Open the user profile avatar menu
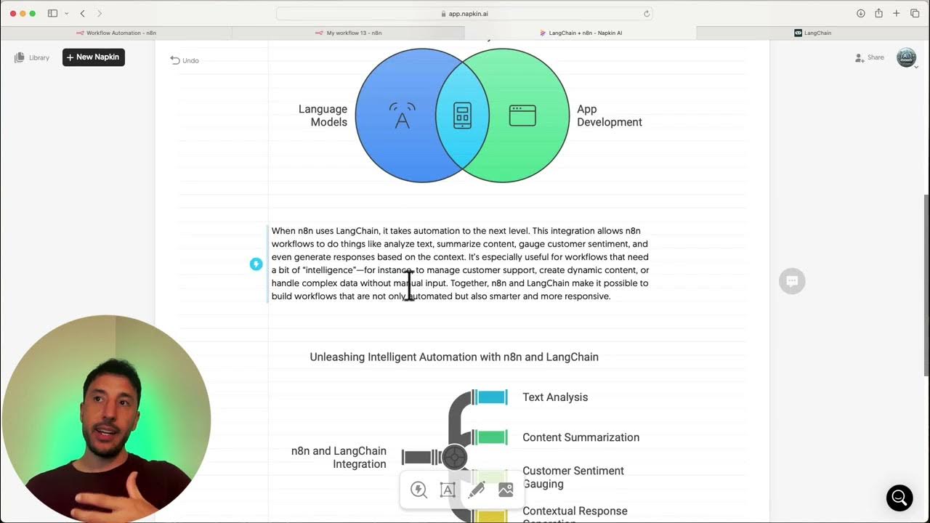 pos(906,57)
